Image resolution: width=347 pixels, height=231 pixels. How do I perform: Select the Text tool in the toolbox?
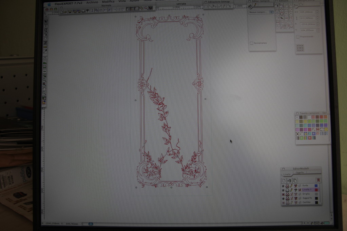coord(45,26)
